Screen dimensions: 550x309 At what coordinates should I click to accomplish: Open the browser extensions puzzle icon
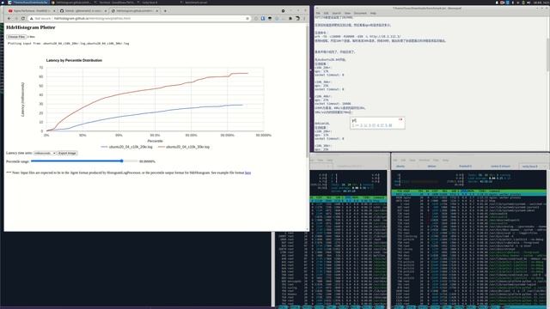coord(290,18)
